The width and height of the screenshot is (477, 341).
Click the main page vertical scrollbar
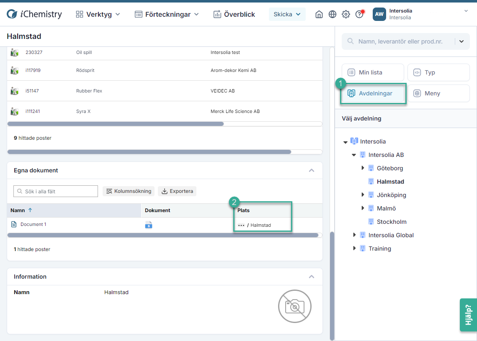(332, 286)
